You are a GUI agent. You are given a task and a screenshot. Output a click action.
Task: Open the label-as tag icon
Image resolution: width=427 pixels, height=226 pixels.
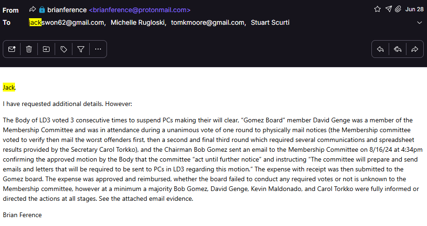pyautogui.click(x=64, y=49)
